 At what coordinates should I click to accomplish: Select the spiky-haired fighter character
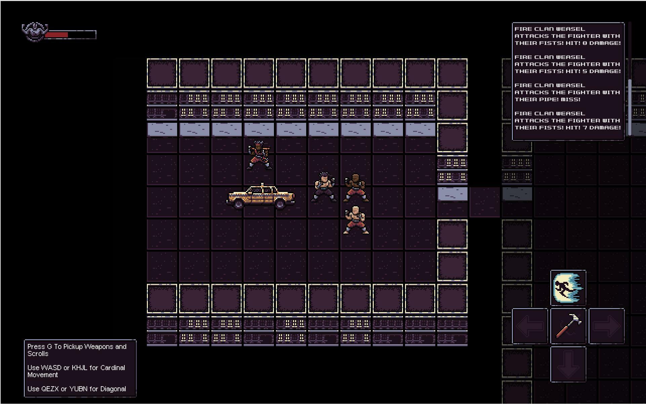point(323,187)
